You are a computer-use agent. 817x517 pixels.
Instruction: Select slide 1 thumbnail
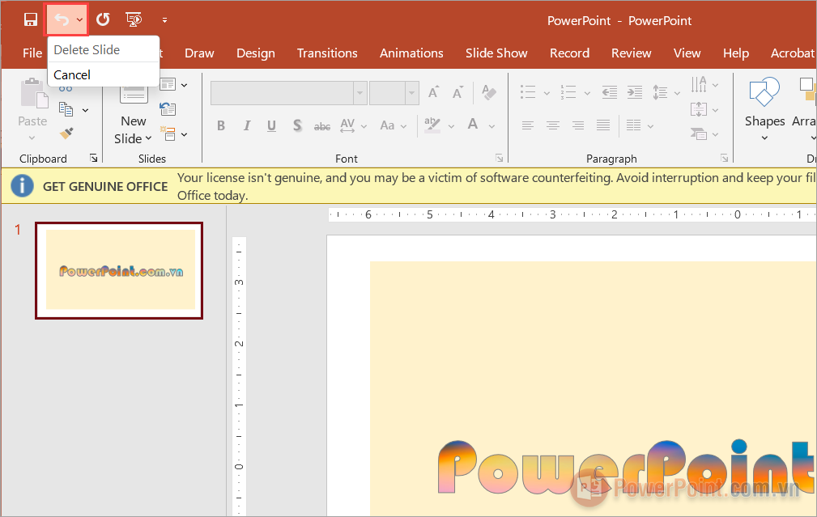119,271
